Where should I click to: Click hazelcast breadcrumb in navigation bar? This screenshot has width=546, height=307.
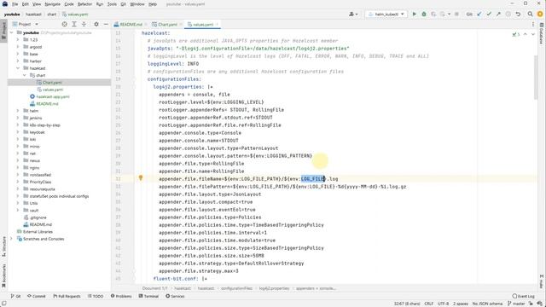33,14
